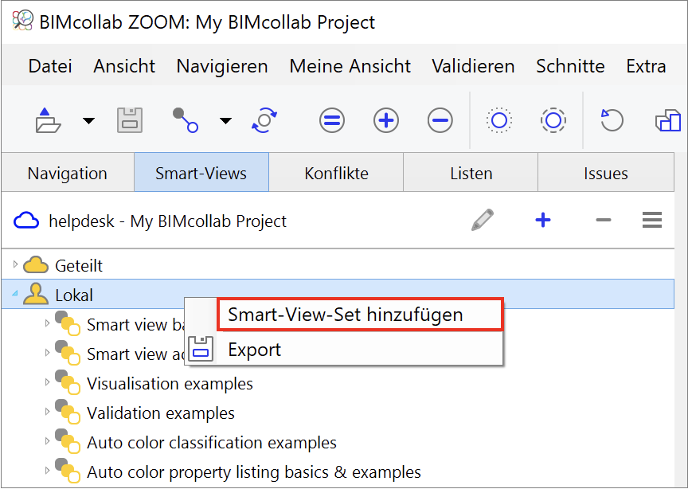The image size is (688, 489).
Task: Click the gray minus remove icon
Action: (x=604, y=220)
